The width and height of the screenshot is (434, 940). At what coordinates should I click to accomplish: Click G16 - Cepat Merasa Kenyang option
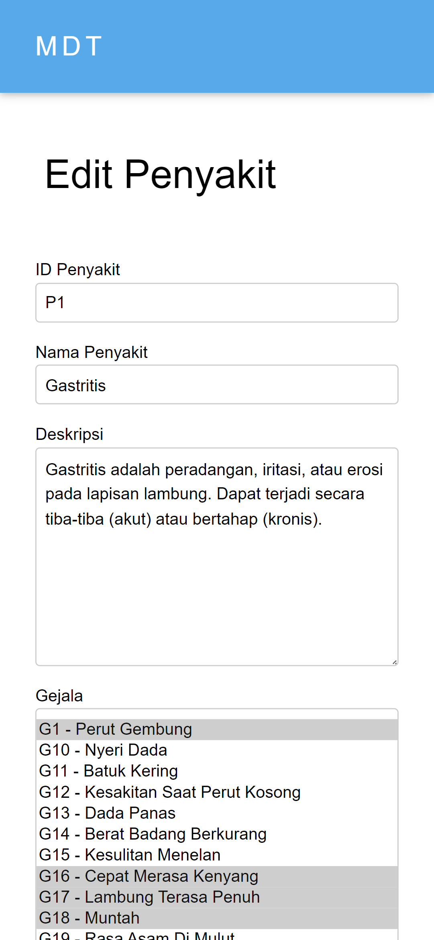[217, 876]
